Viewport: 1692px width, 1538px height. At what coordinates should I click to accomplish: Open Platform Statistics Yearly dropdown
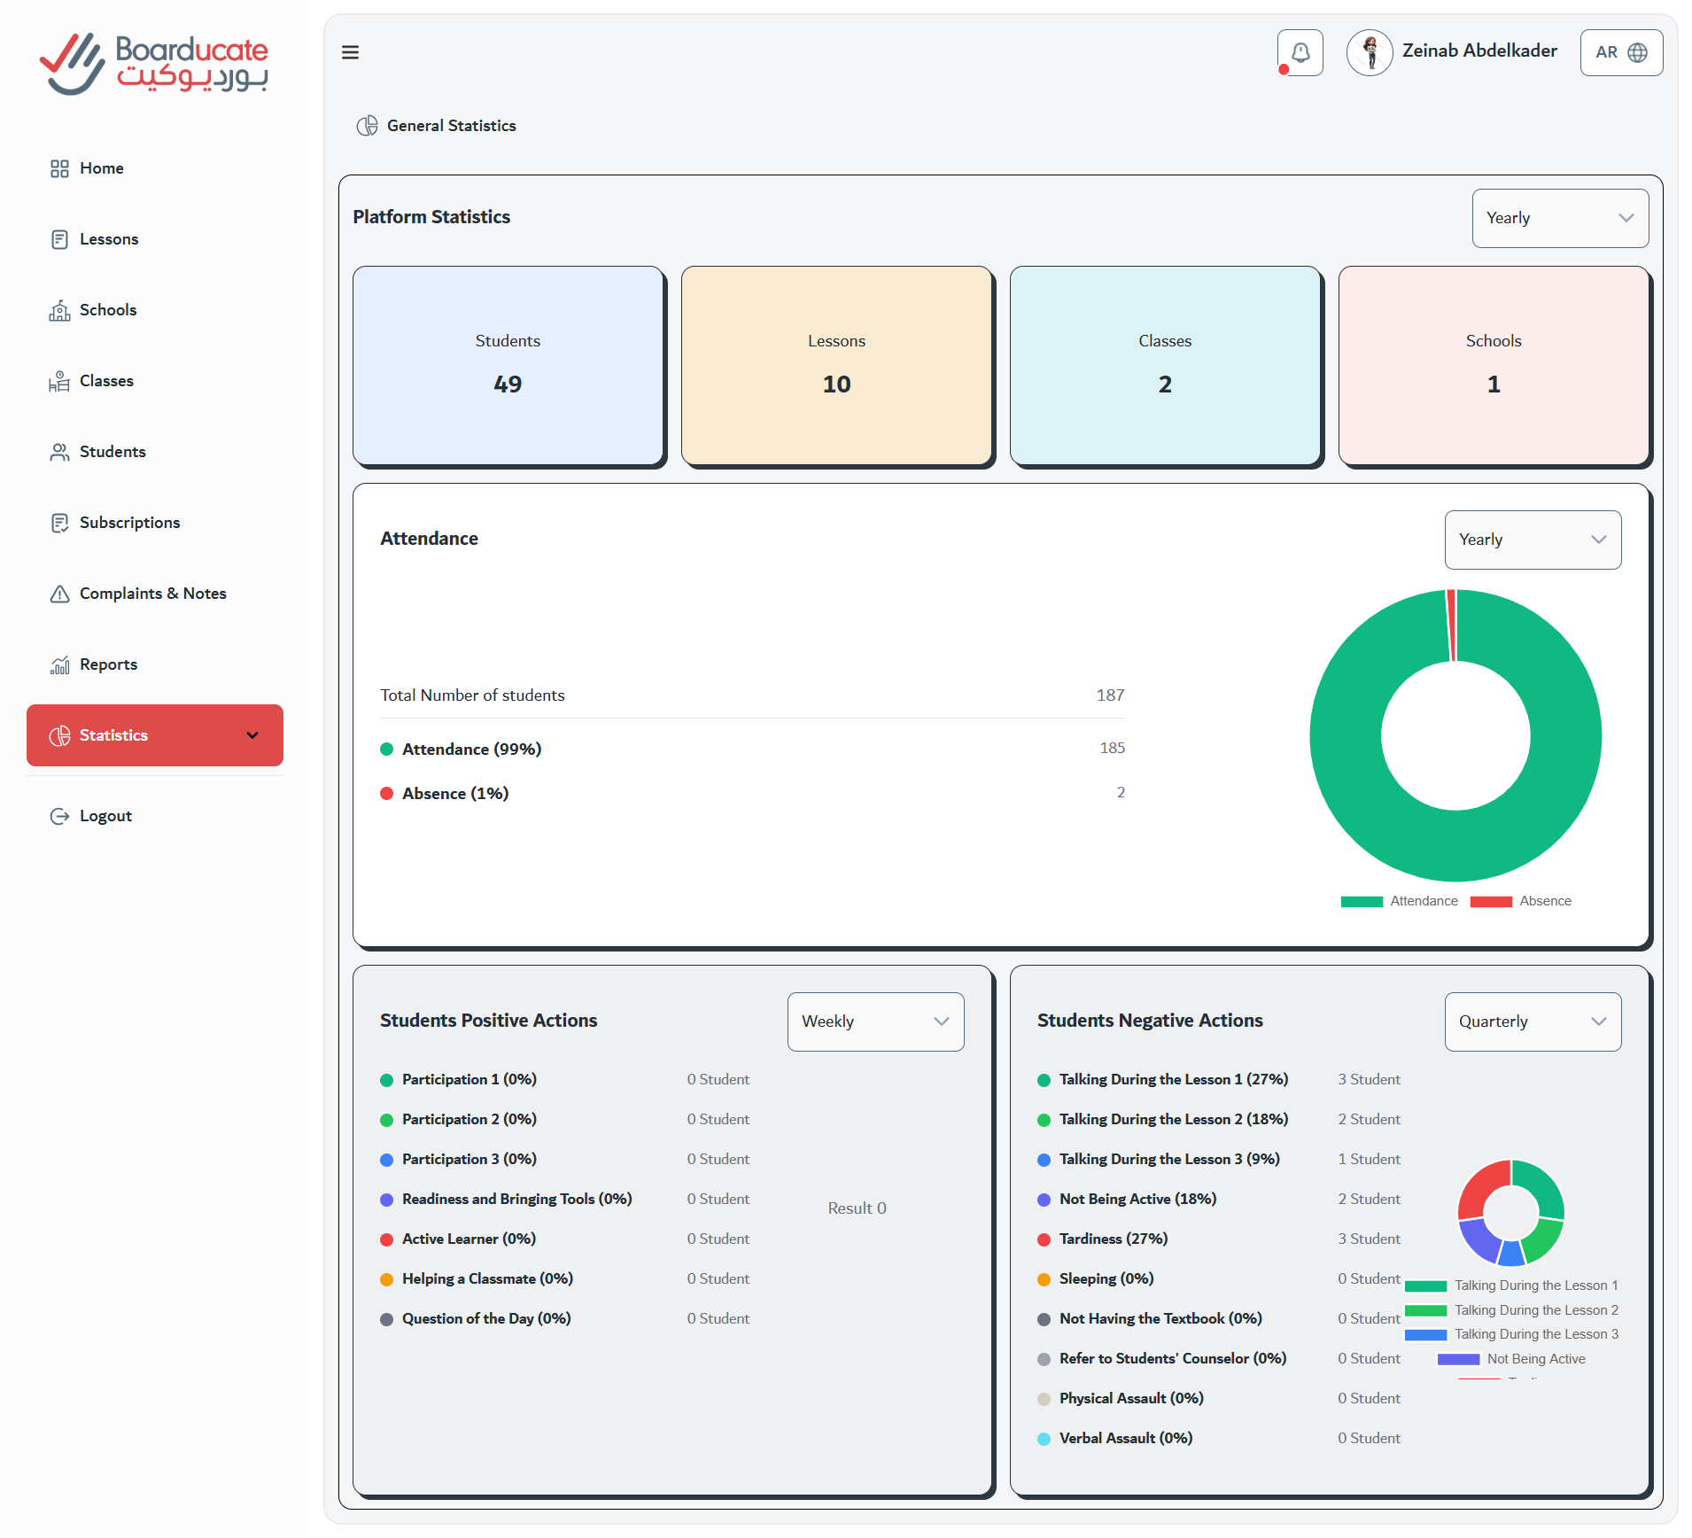tap(1559, 218)
